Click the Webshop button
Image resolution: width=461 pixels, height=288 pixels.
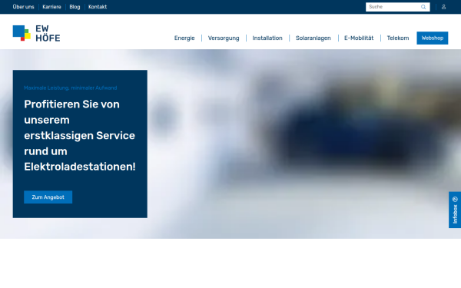[x=432, y=38]
